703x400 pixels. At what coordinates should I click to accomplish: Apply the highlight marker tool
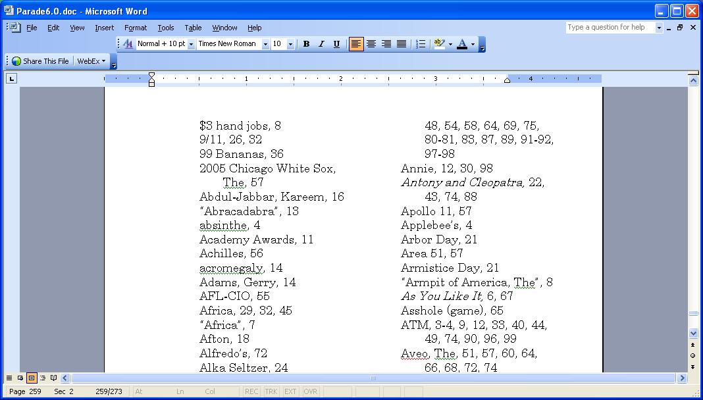pos(440,44)
